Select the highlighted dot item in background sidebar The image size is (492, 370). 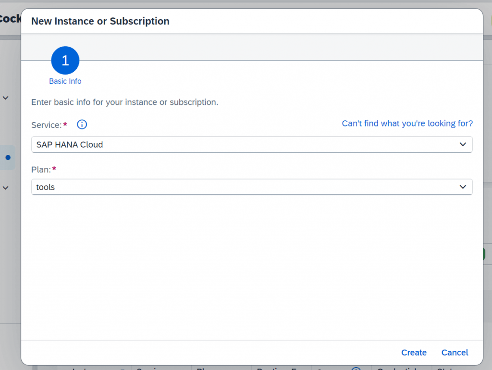pos(8,157)
